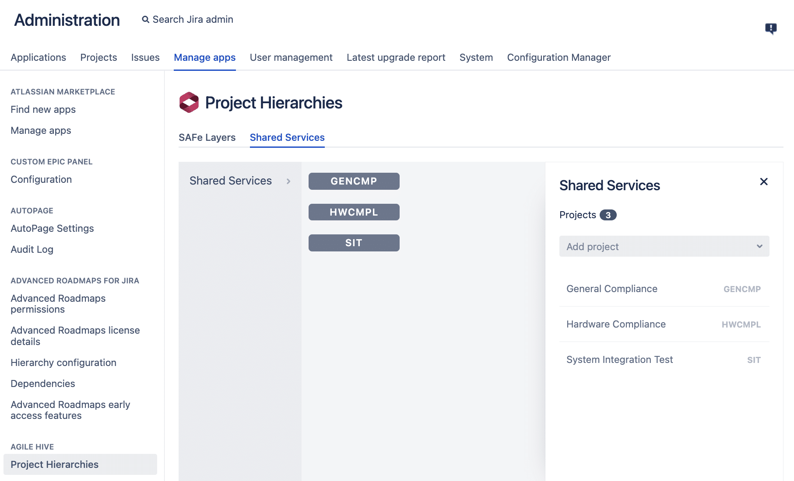Image resolution: width=794 pixels, height=481 pixels.
Task: Close the Shared Services panel
Action: [764, 181]
